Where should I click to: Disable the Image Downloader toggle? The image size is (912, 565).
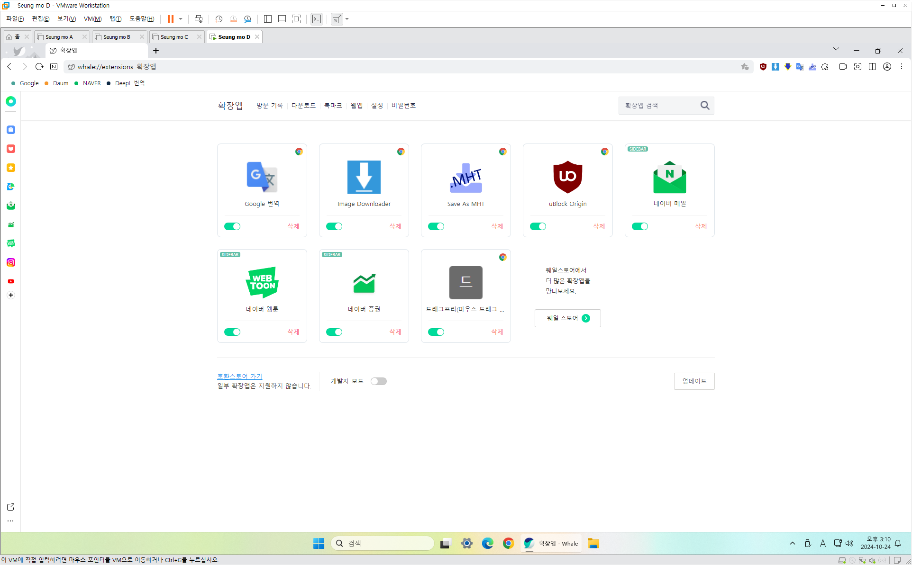[x=334, y=226]
